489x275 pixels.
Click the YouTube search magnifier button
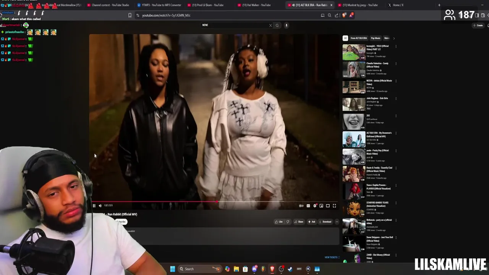(x=277, y=25)
